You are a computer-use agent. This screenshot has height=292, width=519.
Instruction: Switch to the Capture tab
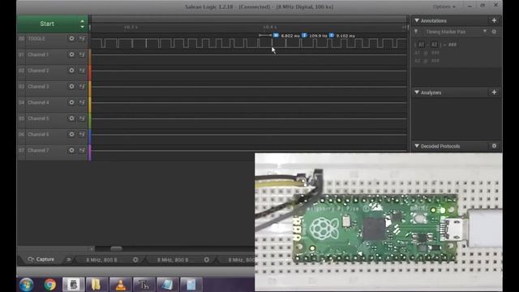point(41,260)
